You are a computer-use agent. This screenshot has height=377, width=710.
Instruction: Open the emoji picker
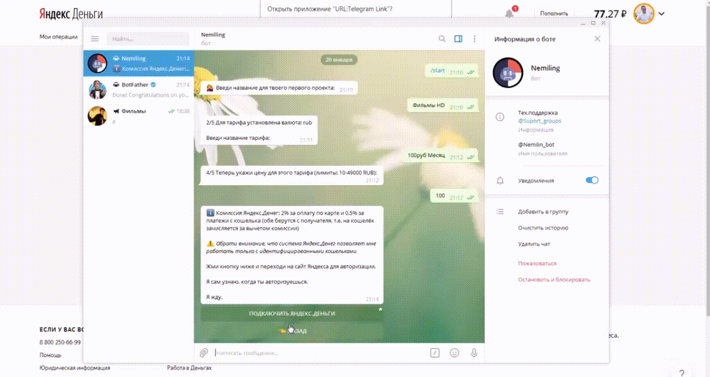coord(454,353)
